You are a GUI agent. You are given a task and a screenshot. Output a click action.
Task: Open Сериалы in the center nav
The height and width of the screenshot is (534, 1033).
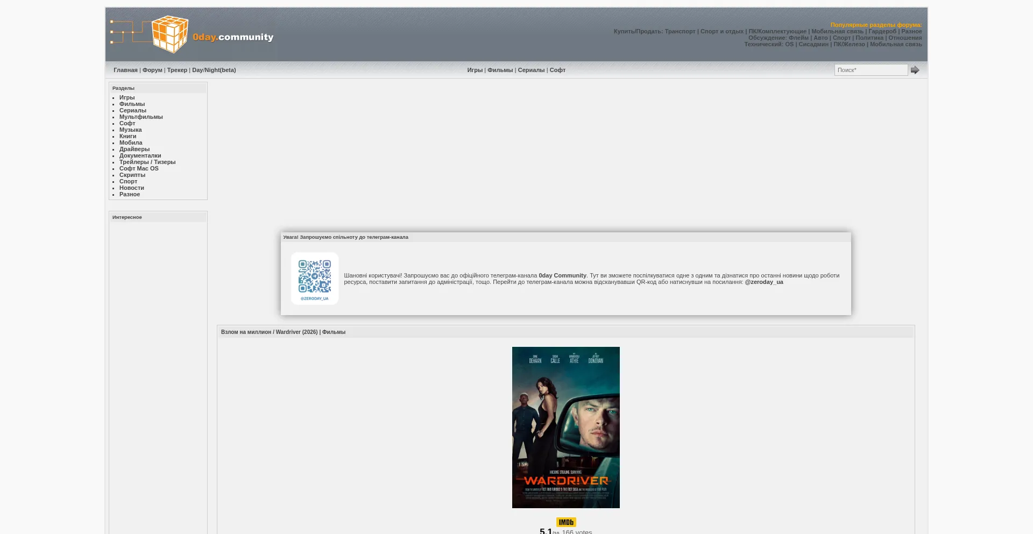click(531, 70)
